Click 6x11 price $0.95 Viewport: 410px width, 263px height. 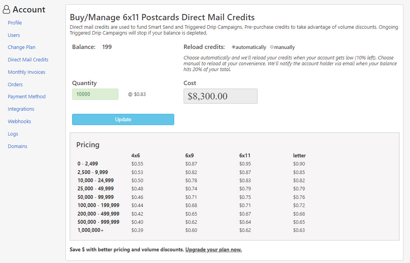(x=245, y=164)
